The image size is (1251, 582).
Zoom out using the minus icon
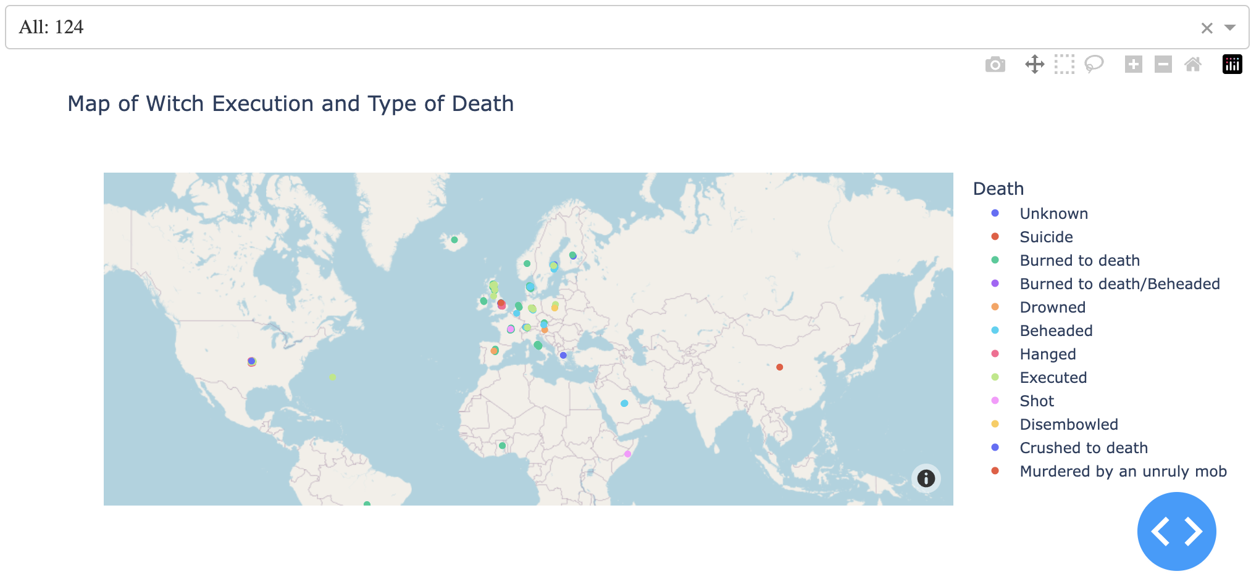pyautogui.click(x=1163, y=64)
